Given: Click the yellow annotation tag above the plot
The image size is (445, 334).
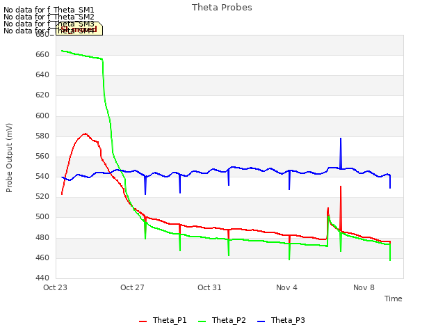Looking at the screenshot, I should point(79,29).
